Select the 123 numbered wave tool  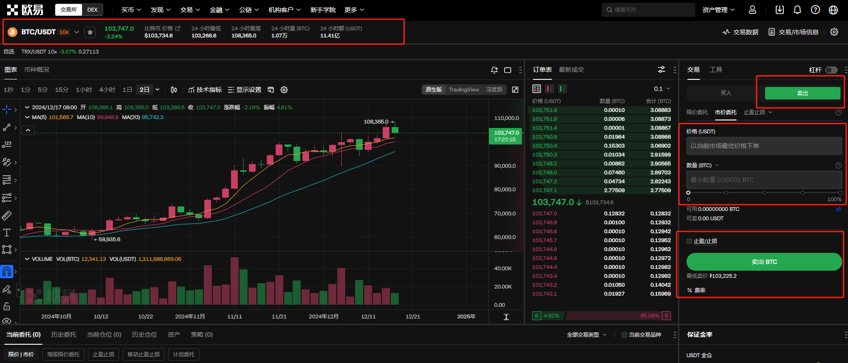coord(7,144)
